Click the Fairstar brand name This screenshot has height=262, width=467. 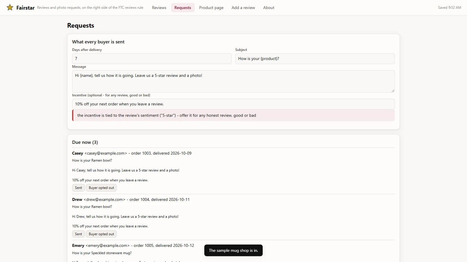pos(25,8)
